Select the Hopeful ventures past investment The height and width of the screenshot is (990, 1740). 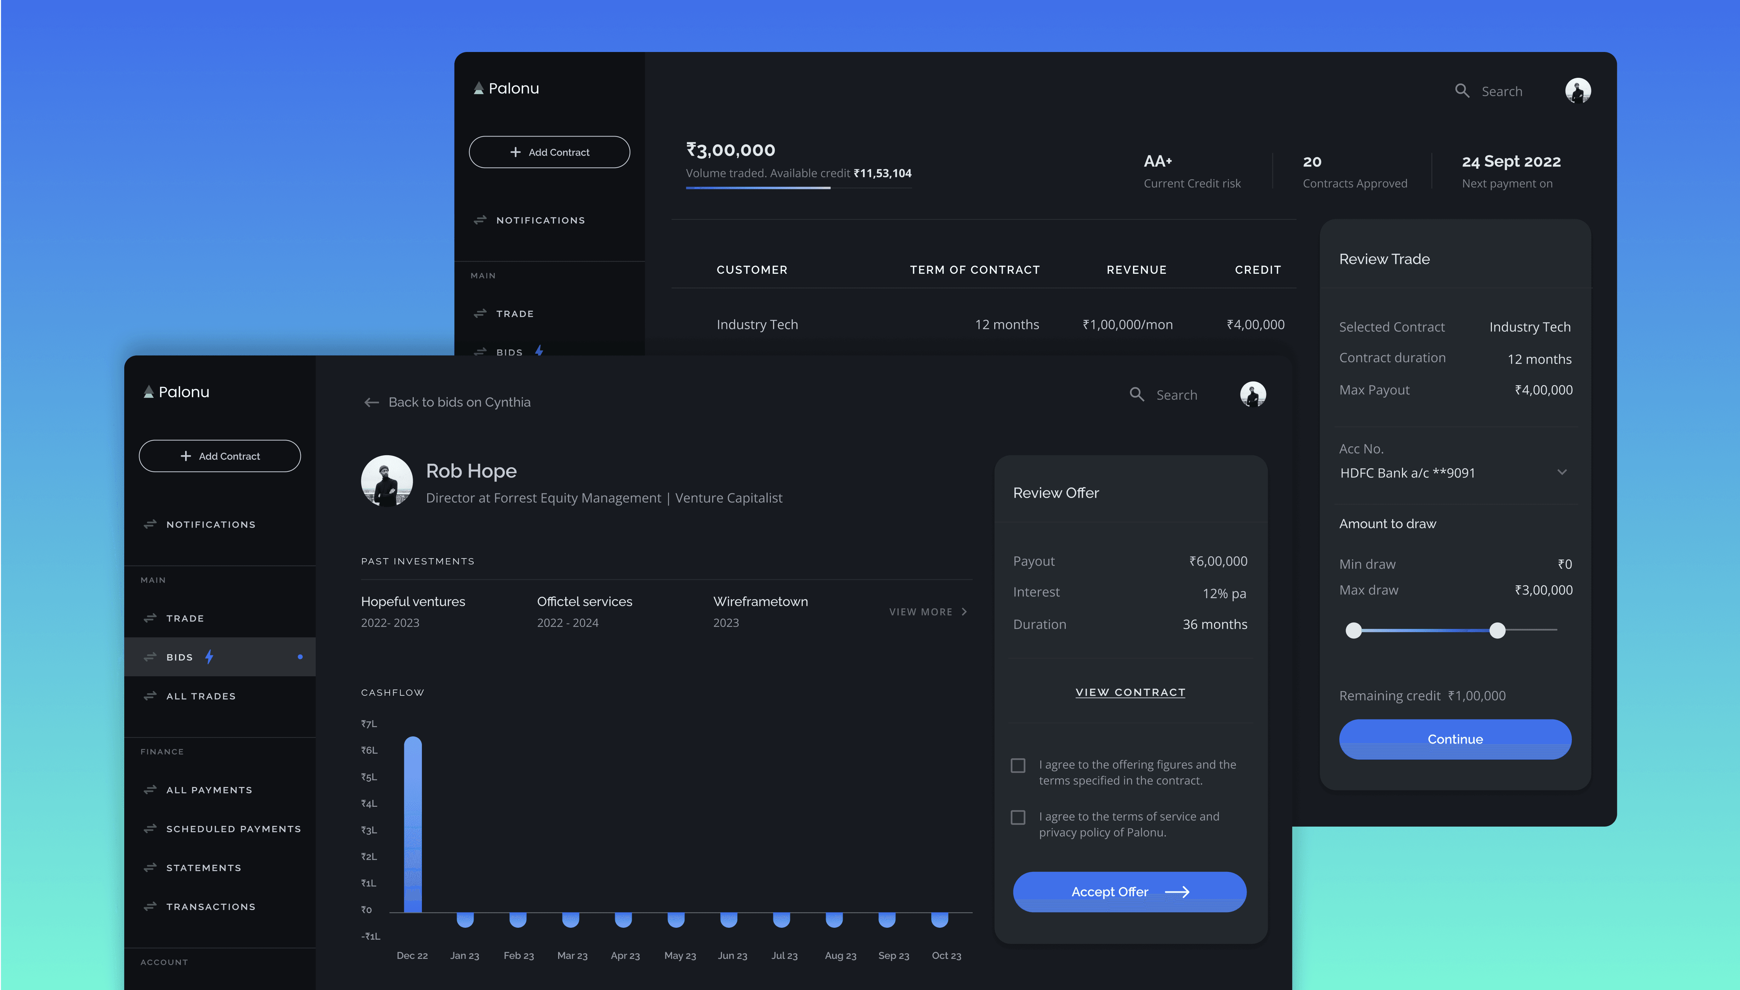413,611
